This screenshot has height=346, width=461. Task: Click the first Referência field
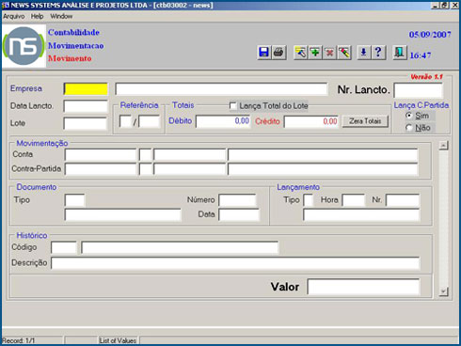click(125, 121)
